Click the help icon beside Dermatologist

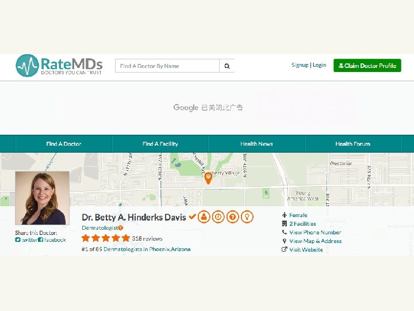(x=121, y=227)
